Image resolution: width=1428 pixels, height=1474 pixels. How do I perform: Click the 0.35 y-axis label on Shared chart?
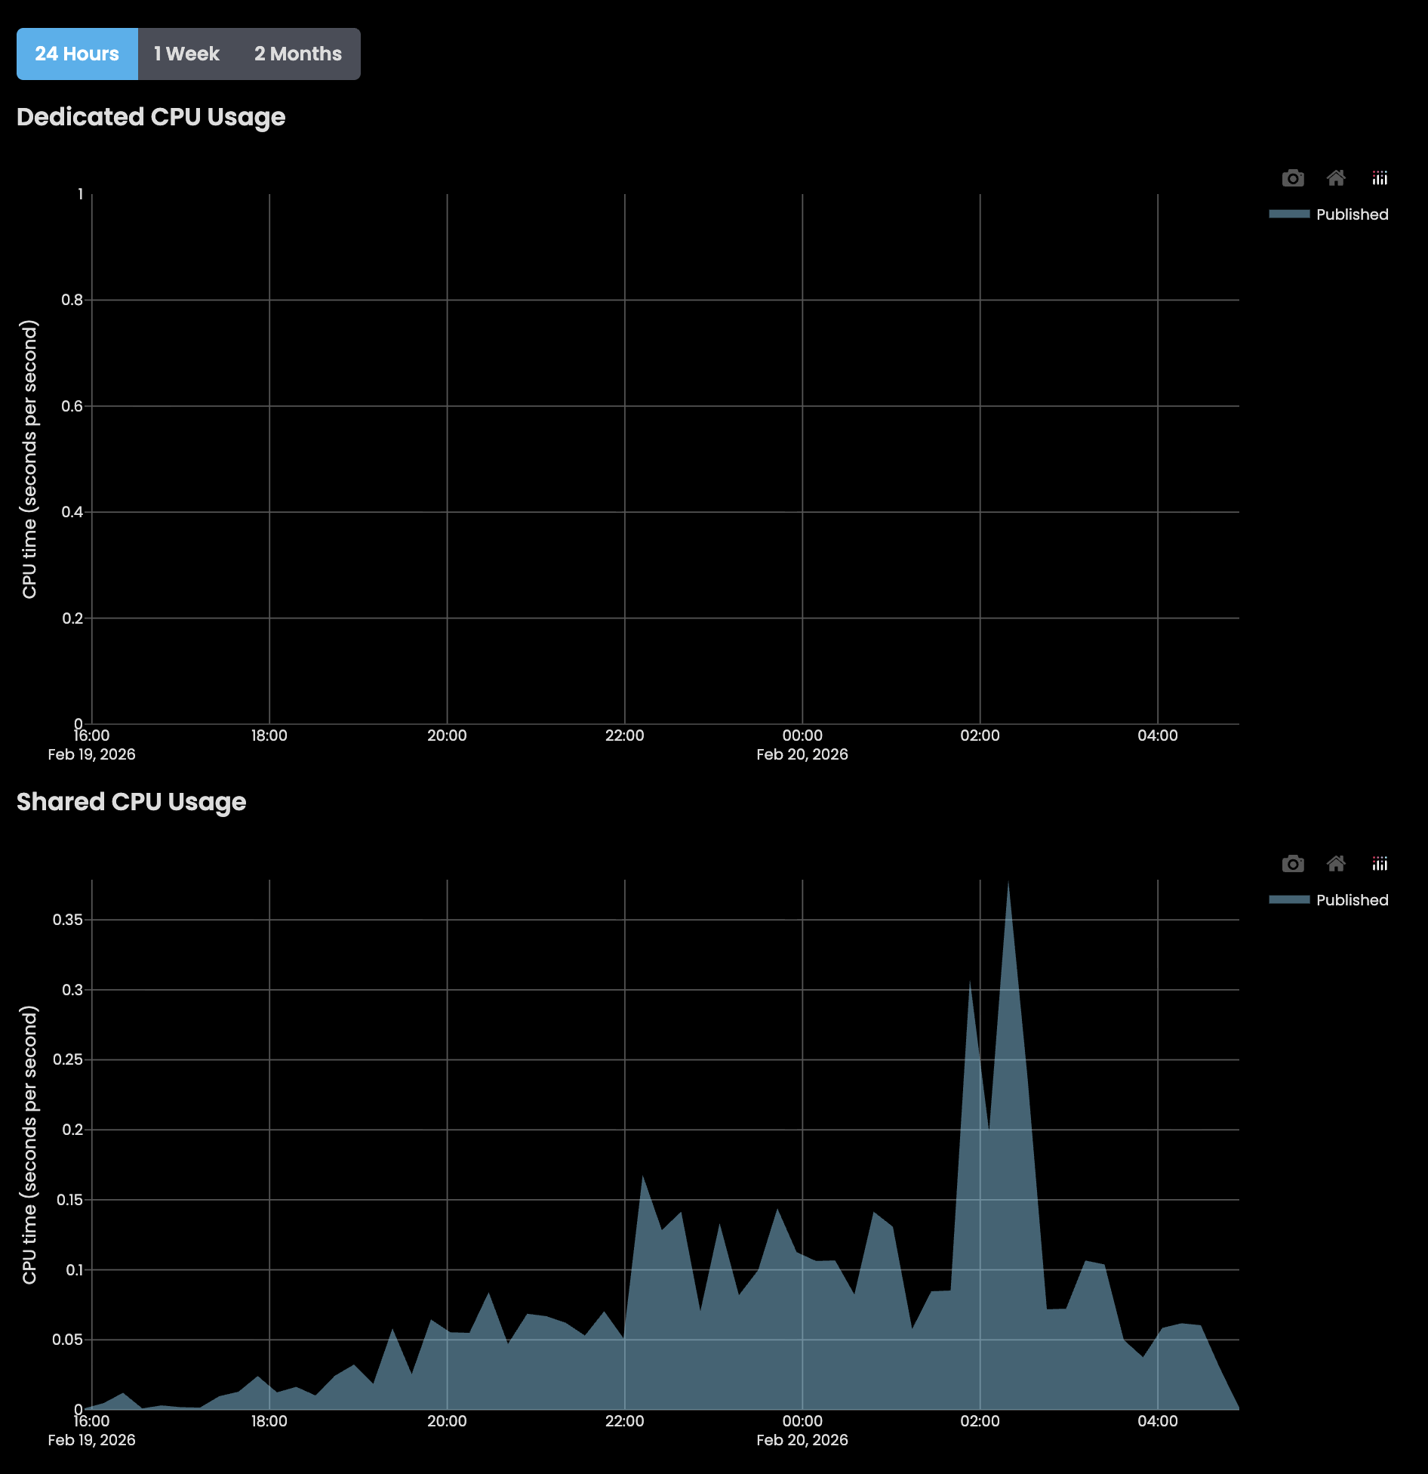pos(67,920)
